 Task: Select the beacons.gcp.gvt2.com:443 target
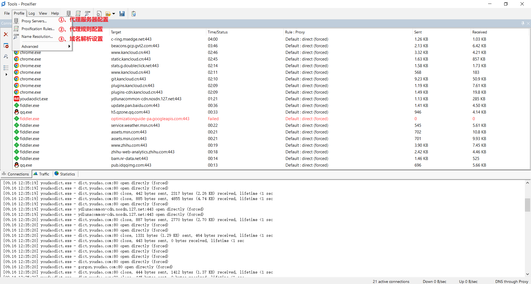tap(135, 46)
